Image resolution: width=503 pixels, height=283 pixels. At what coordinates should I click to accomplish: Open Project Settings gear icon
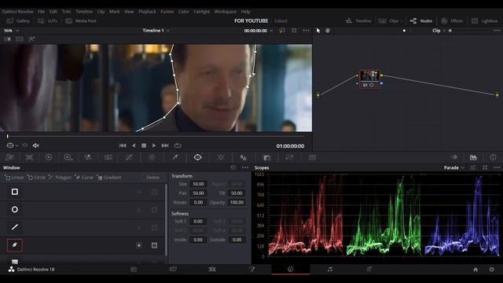pos(492,270)
